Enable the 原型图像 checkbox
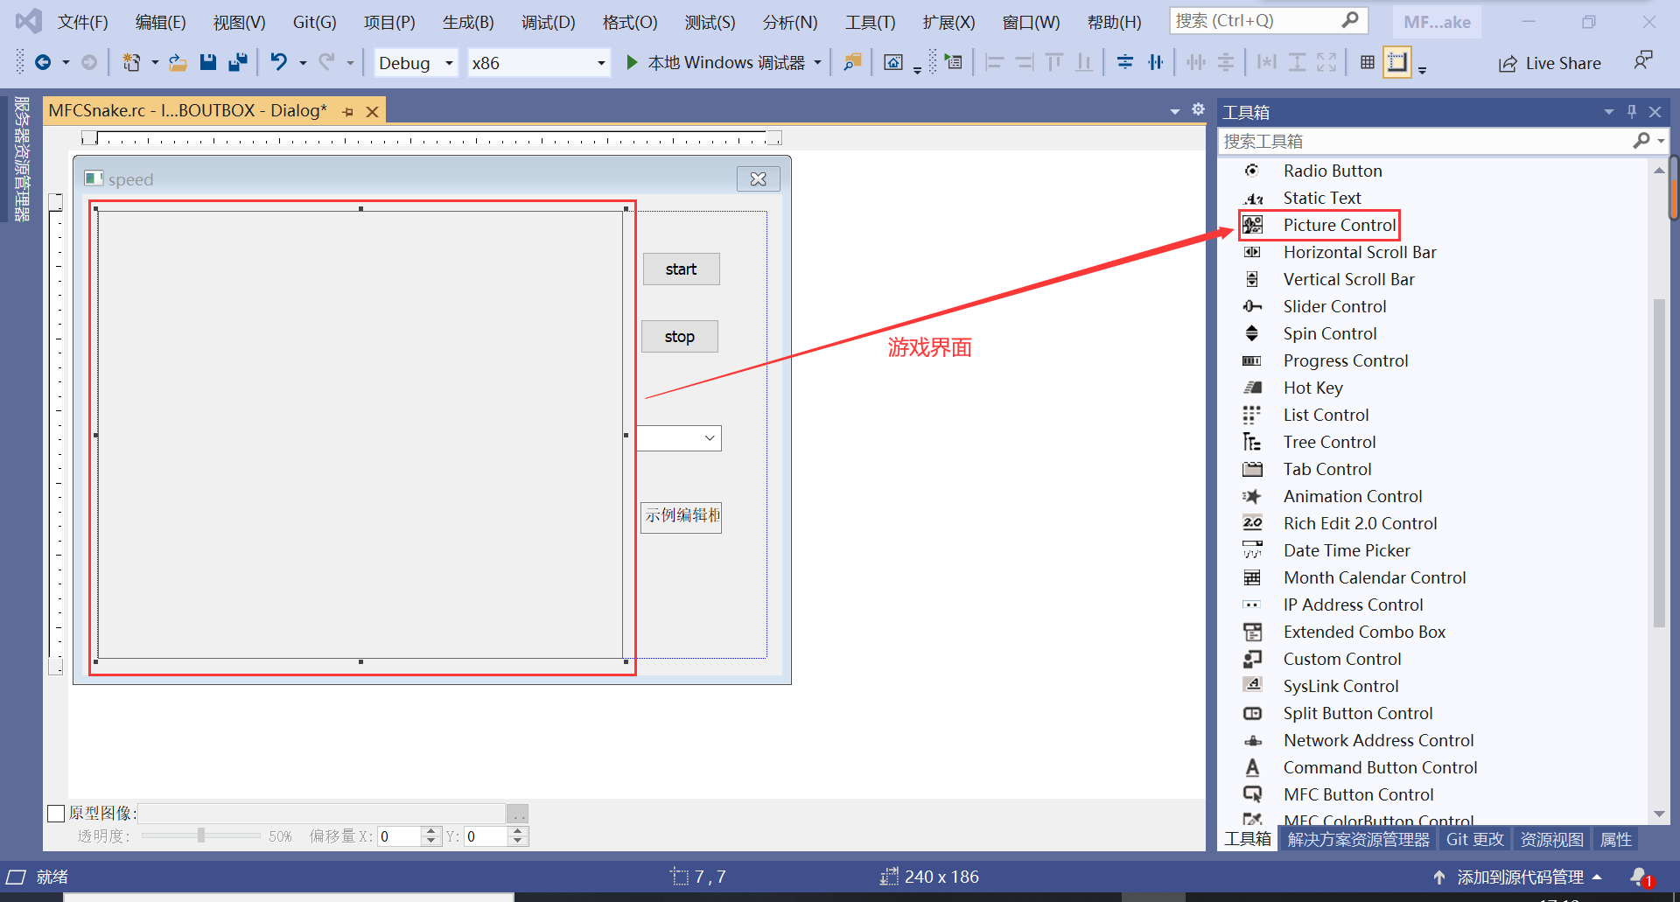 (56, 814)
